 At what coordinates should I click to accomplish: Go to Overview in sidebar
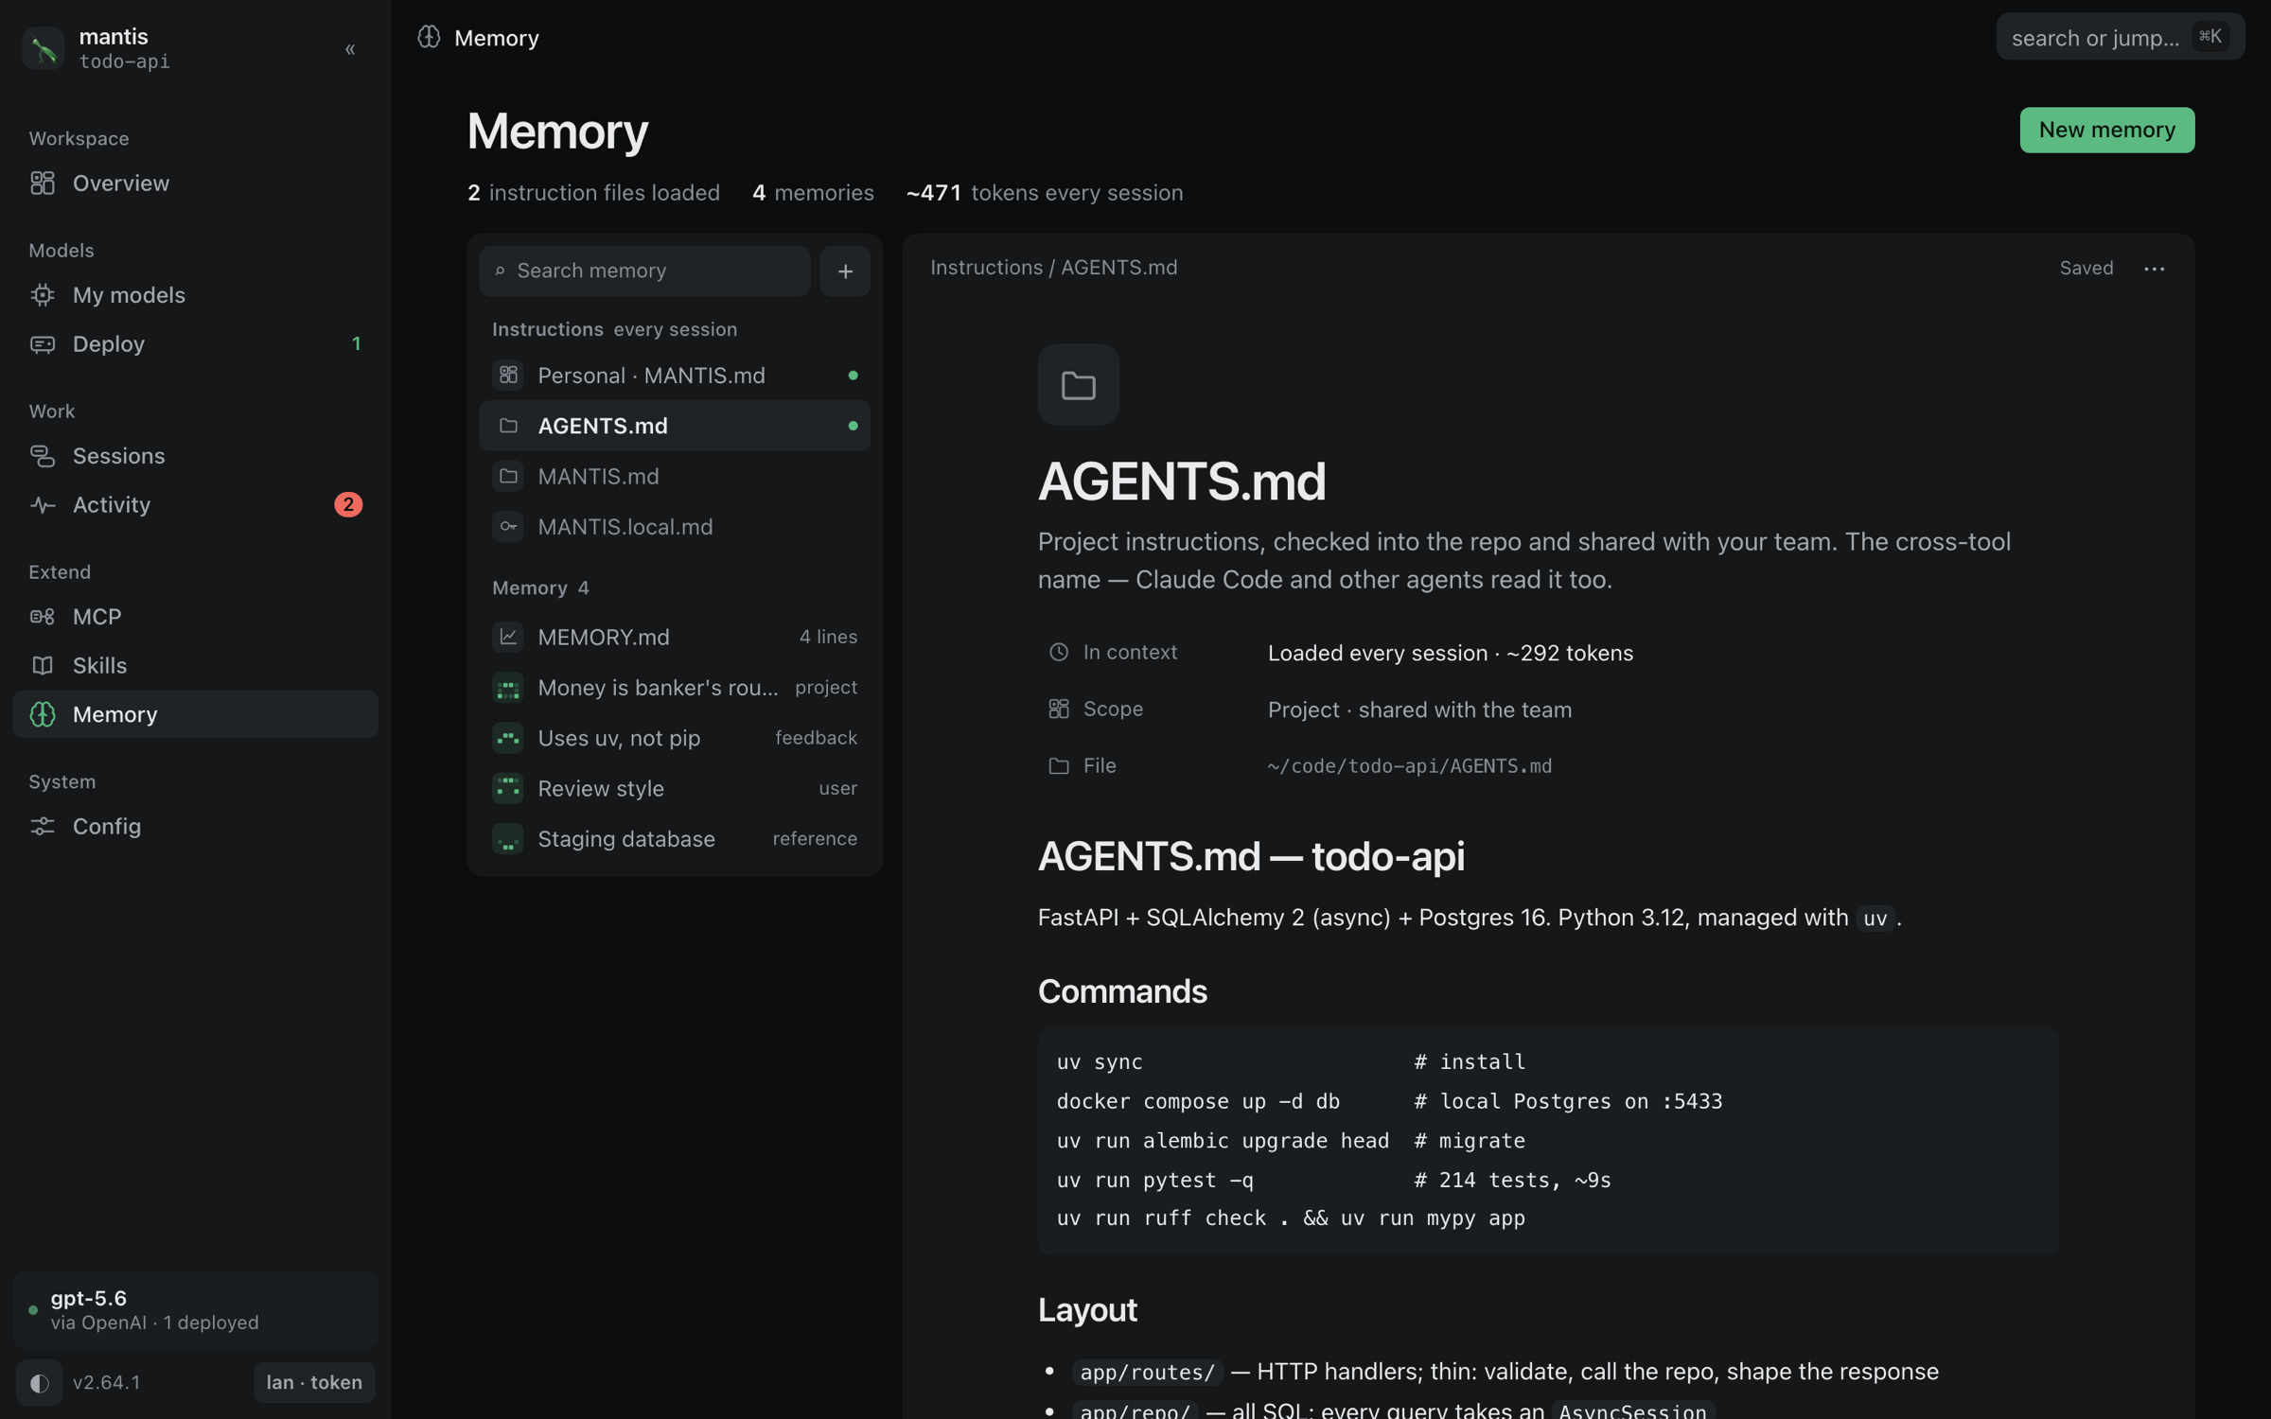coord(196,183)
